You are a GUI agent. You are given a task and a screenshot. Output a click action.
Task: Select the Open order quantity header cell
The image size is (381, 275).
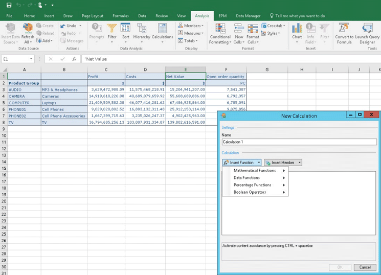226,77
